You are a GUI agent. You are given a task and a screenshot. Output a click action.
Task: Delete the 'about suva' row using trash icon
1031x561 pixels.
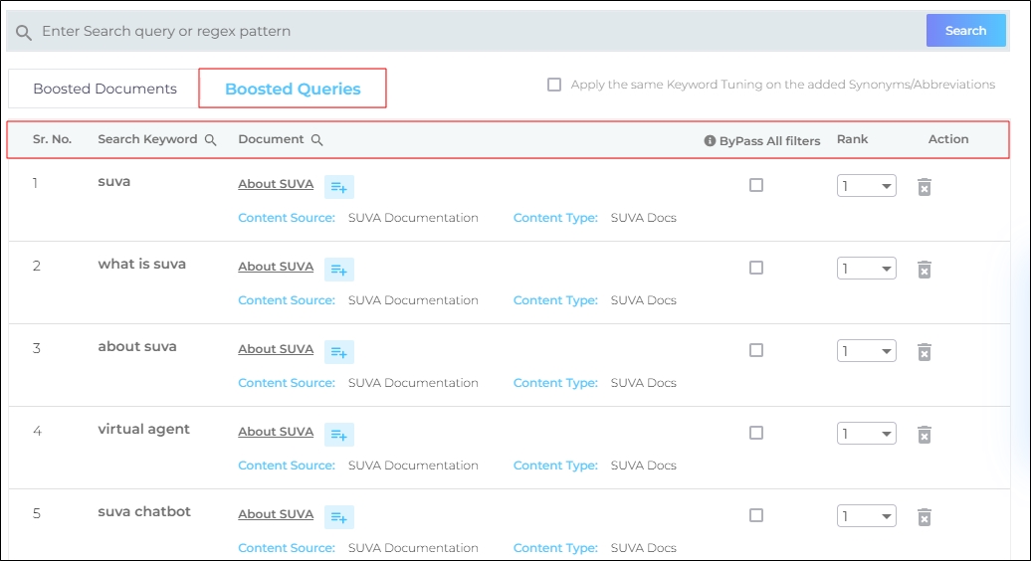[924, 352]
